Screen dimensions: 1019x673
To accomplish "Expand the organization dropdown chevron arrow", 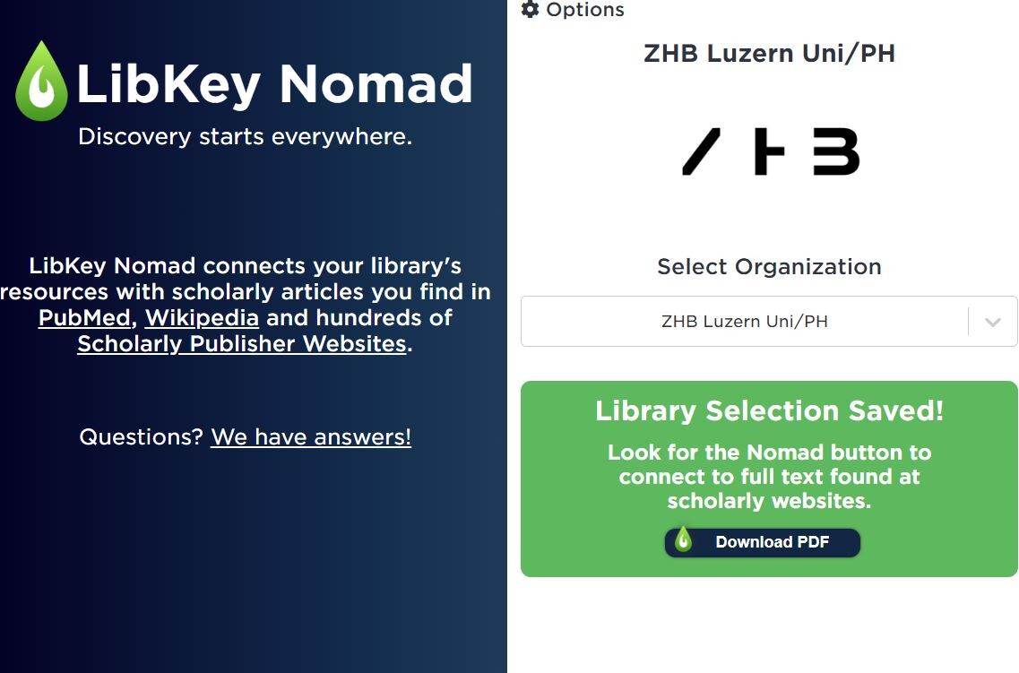I will click(x=992, y=322).
